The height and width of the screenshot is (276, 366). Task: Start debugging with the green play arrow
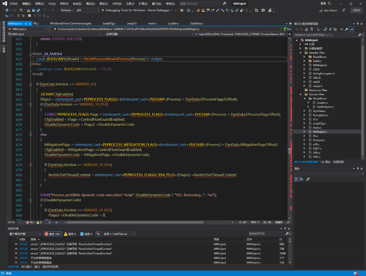point(103,10)
